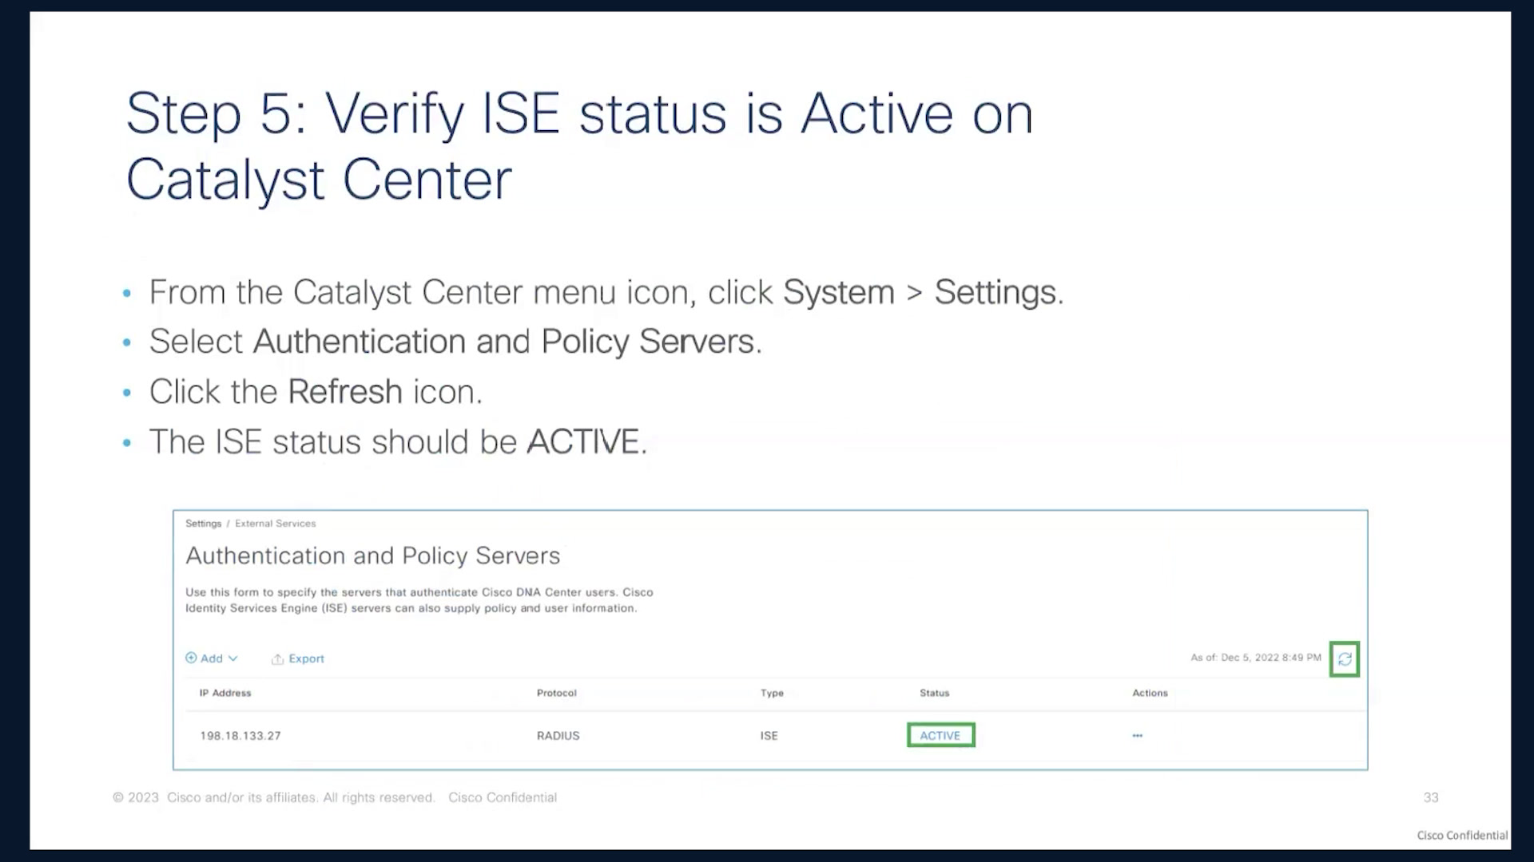Viewport: 1534px width, 862px height.
Task: Click the Settings breadcrumb link
Action: (x=203, y=524)
